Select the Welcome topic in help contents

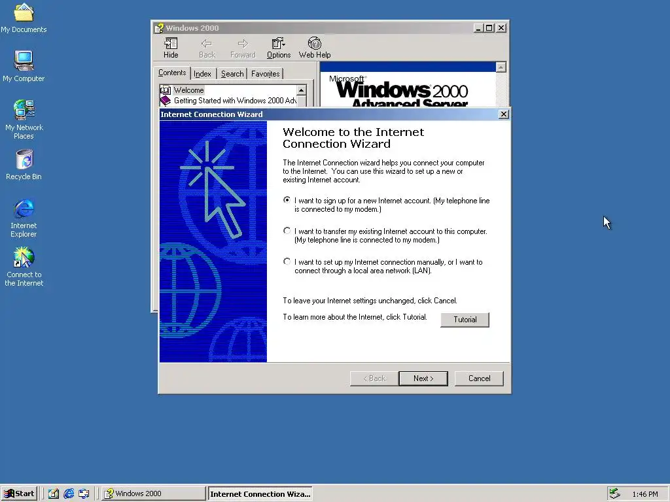tap(188, 90)
